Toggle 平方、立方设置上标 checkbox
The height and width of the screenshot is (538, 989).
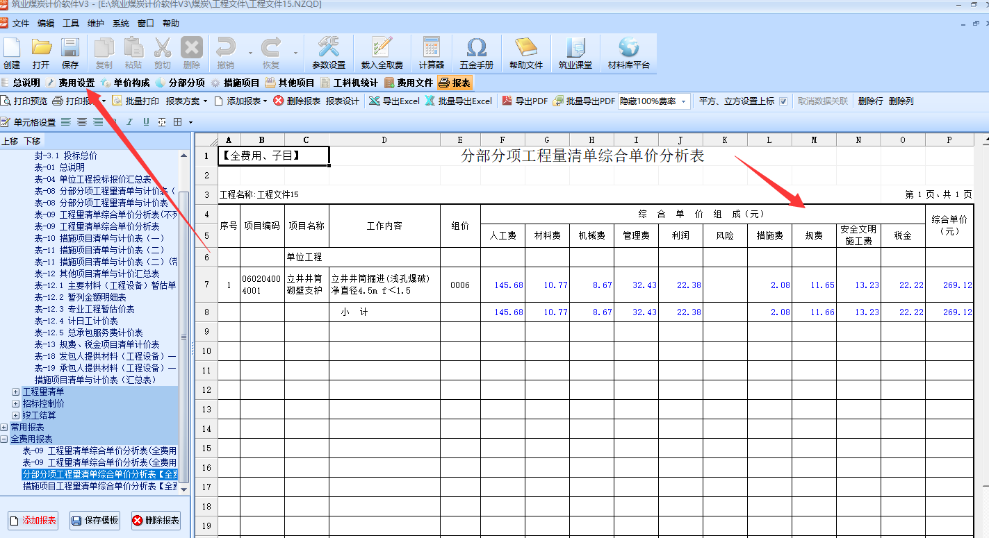(783, 101)
